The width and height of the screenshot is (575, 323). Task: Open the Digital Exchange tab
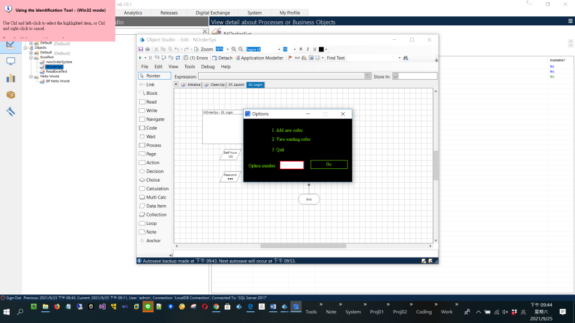213,13
